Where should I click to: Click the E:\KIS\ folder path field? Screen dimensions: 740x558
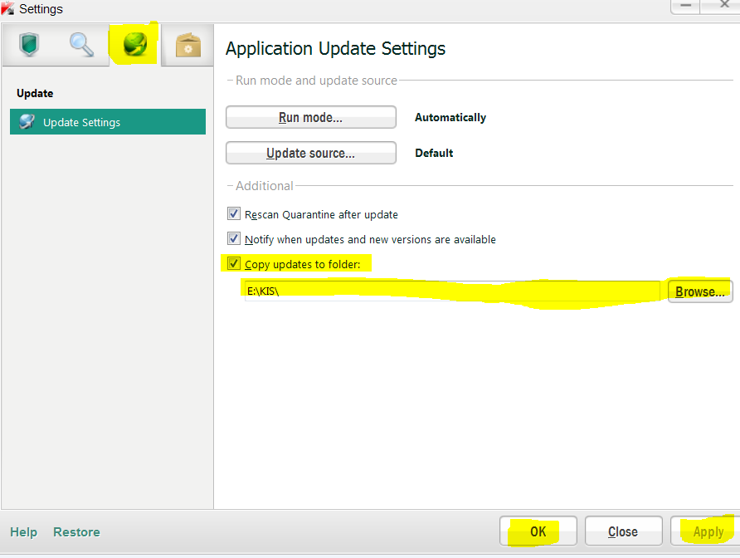452,291
